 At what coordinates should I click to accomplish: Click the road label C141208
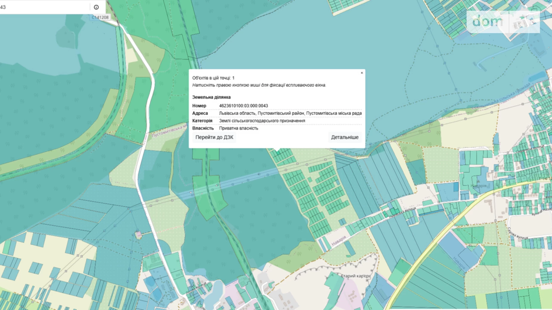pyautogui.click(x=100, y=17)
